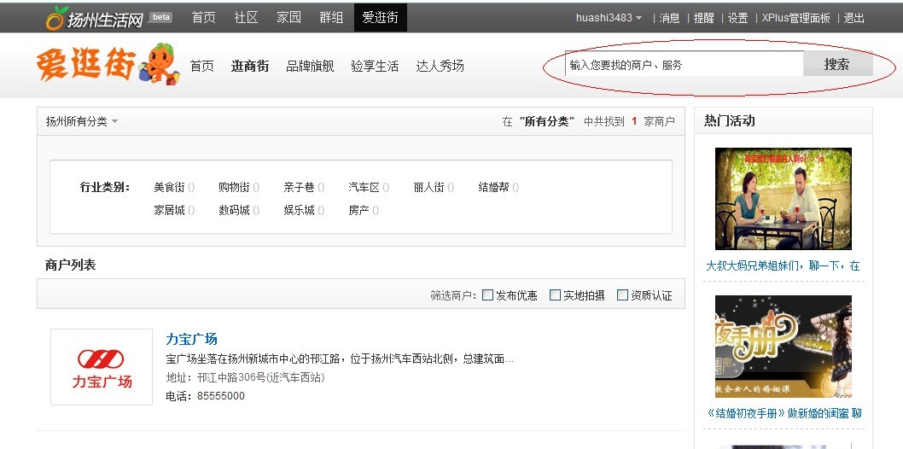Select the 亲子巷 industry category
Image resolution: width=903 pixels, height=449 pixels.
click(300, 187)
